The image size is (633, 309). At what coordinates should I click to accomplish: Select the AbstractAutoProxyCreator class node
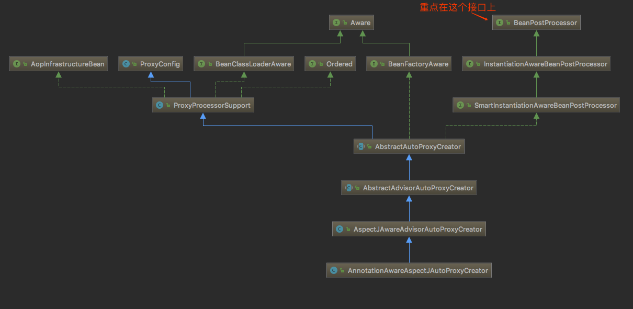point(409,146)
